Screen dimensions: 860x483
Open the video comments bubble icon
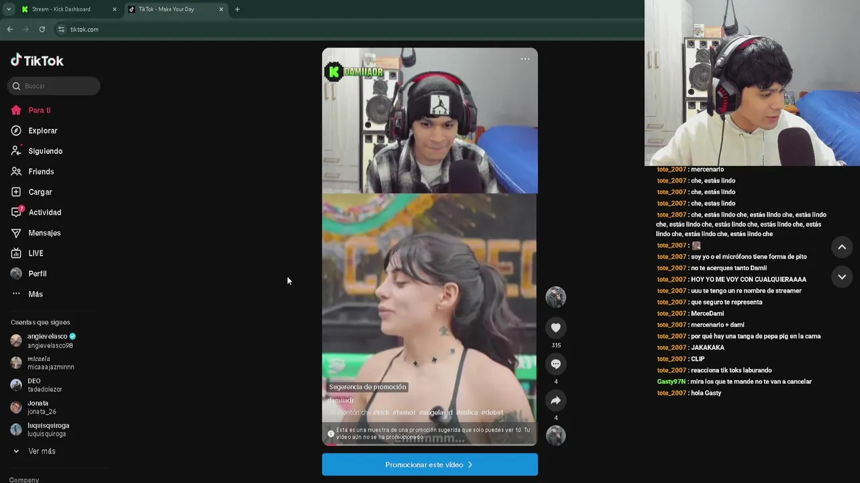(x=556, y=364)
